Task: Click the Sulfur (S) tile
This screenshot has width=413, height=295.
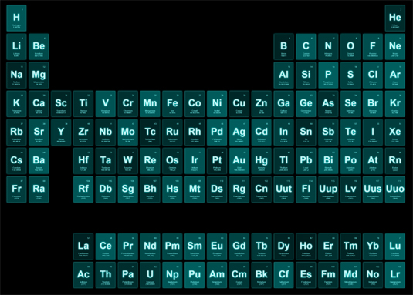Action: point(350,75)
